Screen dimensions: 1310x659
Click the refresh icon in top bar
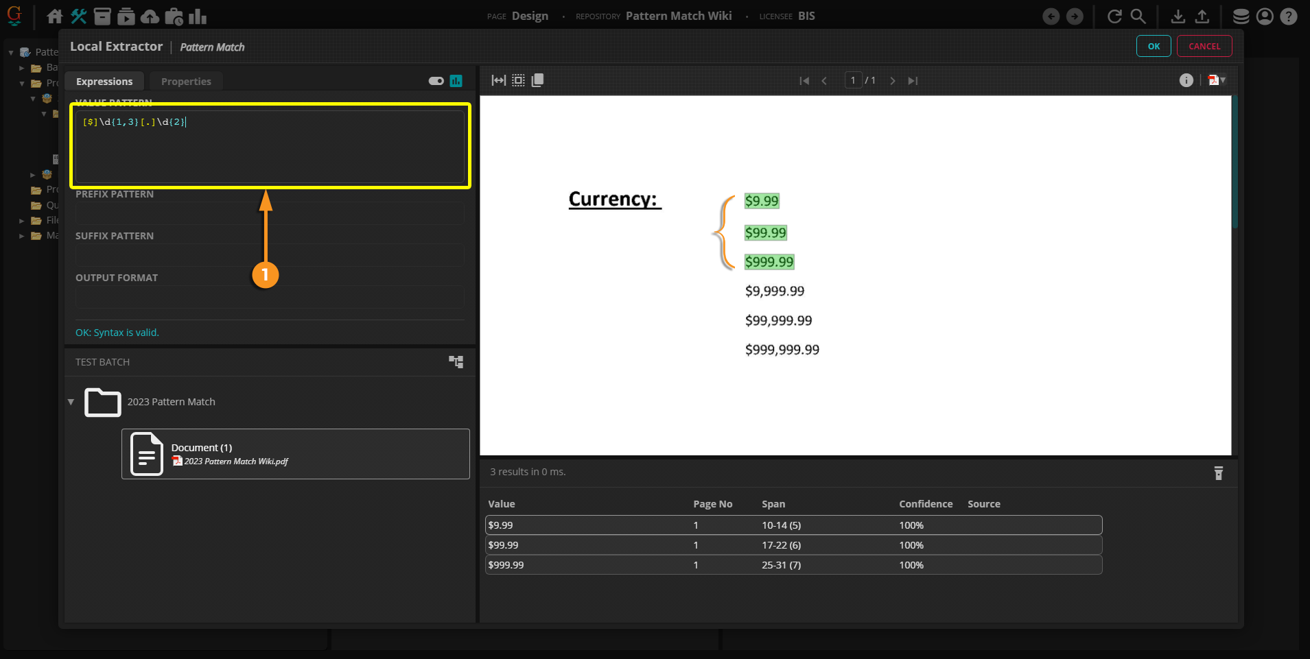point(1114,16)
